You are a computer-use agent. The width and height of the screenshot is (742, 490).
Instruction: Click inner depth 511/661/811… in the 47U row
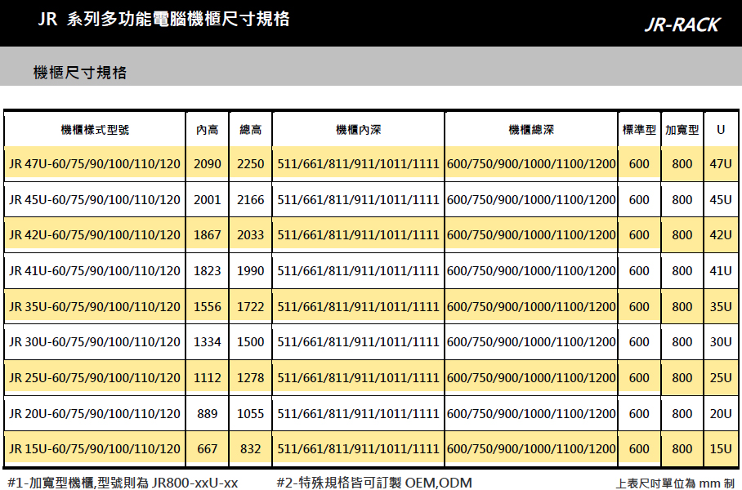(358, 164)
